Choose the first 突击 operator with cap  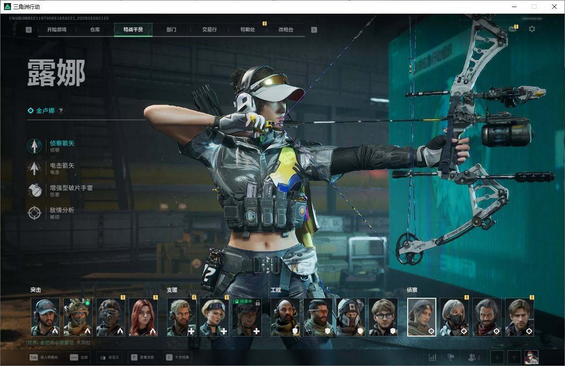(x=45, y=317)
